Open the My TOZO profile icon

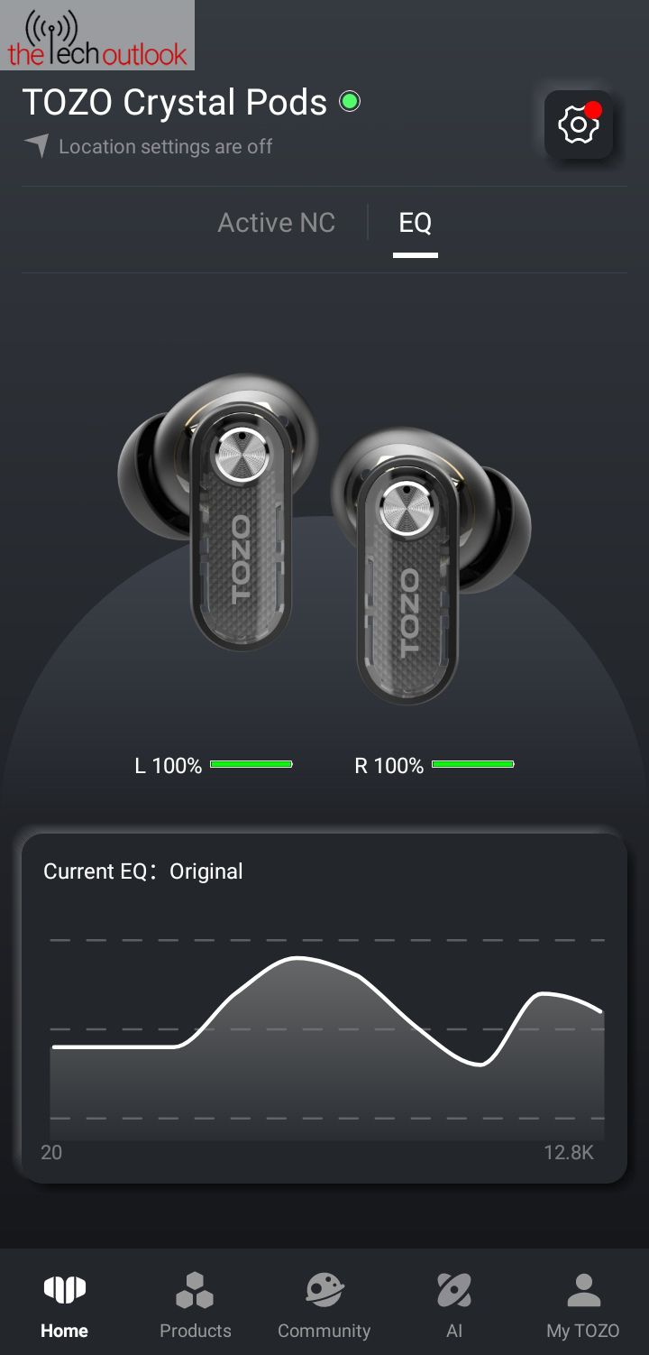[x=583, y=1290]
